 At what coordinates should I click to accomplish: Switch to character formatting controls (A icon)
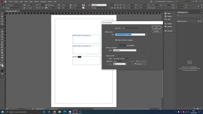coord(3,5)
